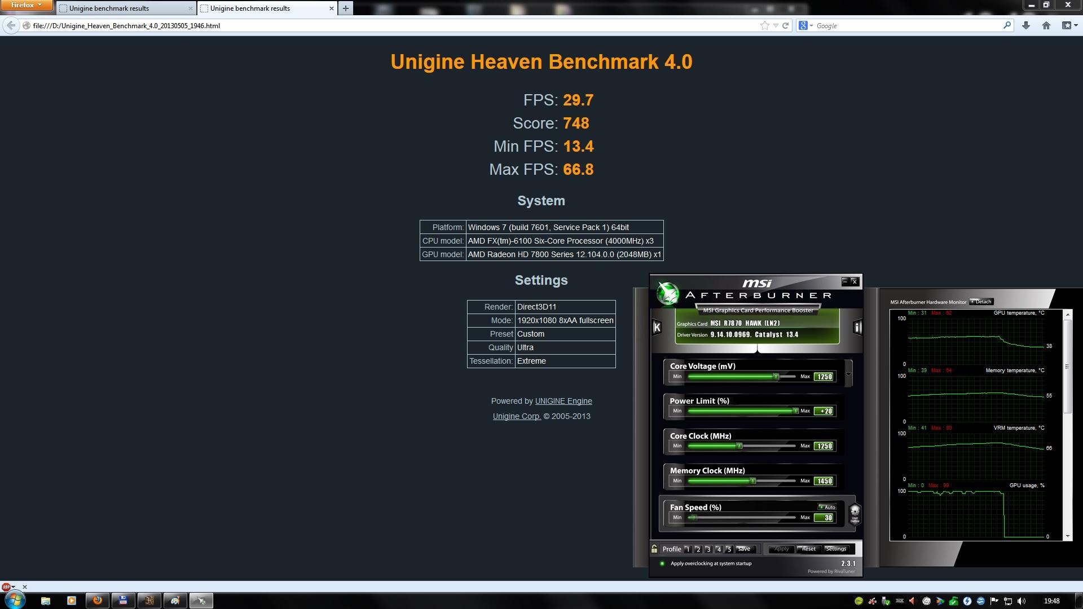Click the Memory Clock value field 1450
Image resolution: width=1083 pixels, height=609 pixels.
[x=824, y=481]
